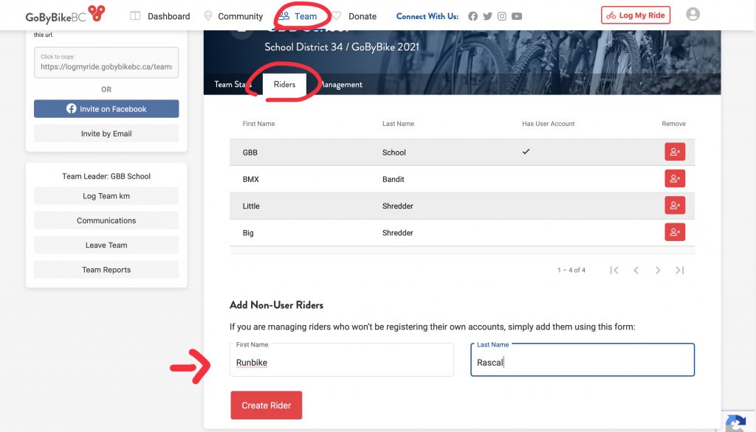Remove rider BMX Bandit

(x=675, y=178)
